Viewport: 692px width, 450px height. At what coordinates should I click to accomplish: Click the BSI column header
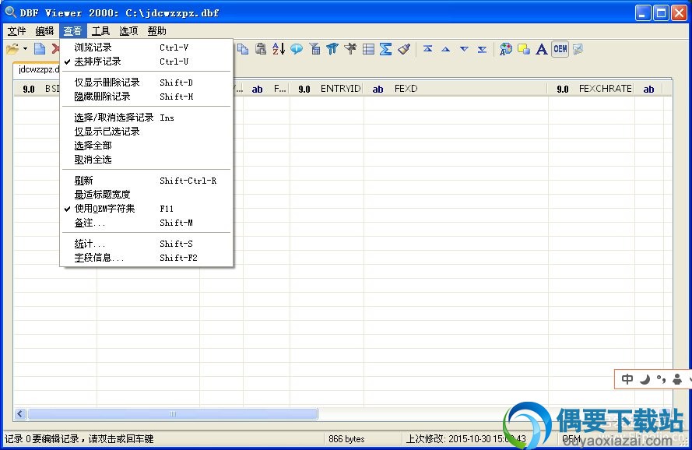tap(37, 89)
